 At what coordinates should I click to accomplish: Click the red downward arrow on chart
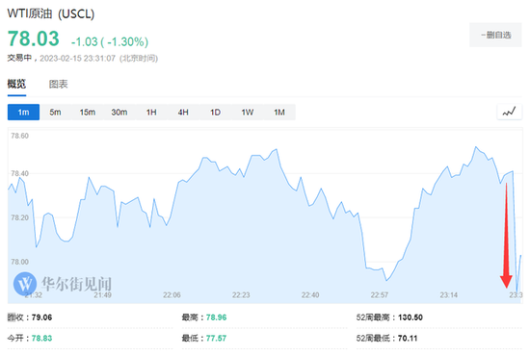[x=506, y=235]
